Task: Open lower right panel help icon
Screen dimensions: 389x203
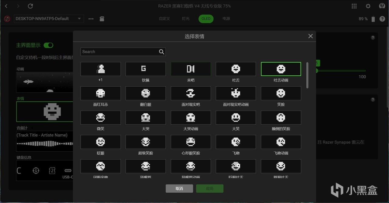Action: 373,100
